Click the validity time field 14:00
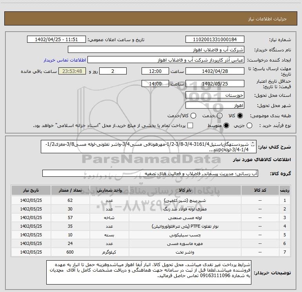Image resolution: width=302 pixels, height=292 pixels. pyautogui.click(x=155, y=84)
